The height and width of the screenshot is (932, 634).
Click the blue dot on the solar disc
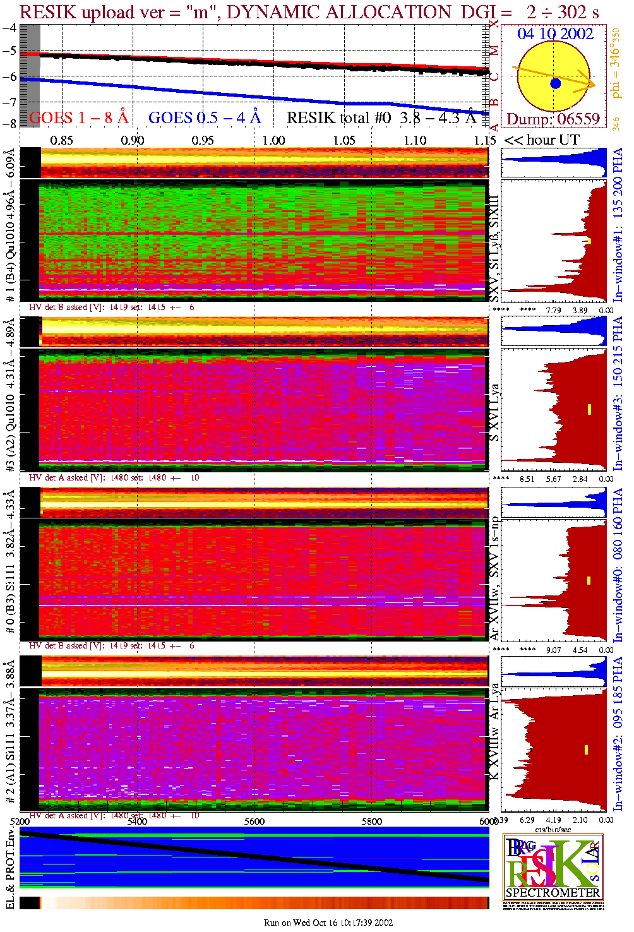[x=555, y=83]
